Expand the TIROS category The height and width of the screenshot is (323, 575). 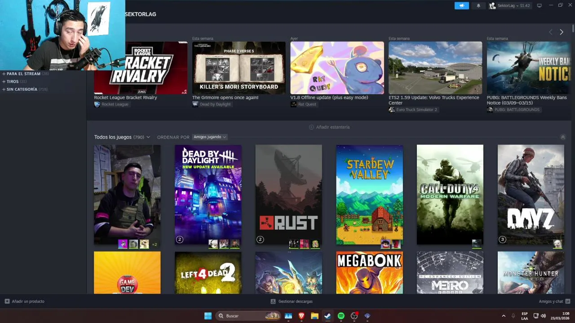[14, 81]
